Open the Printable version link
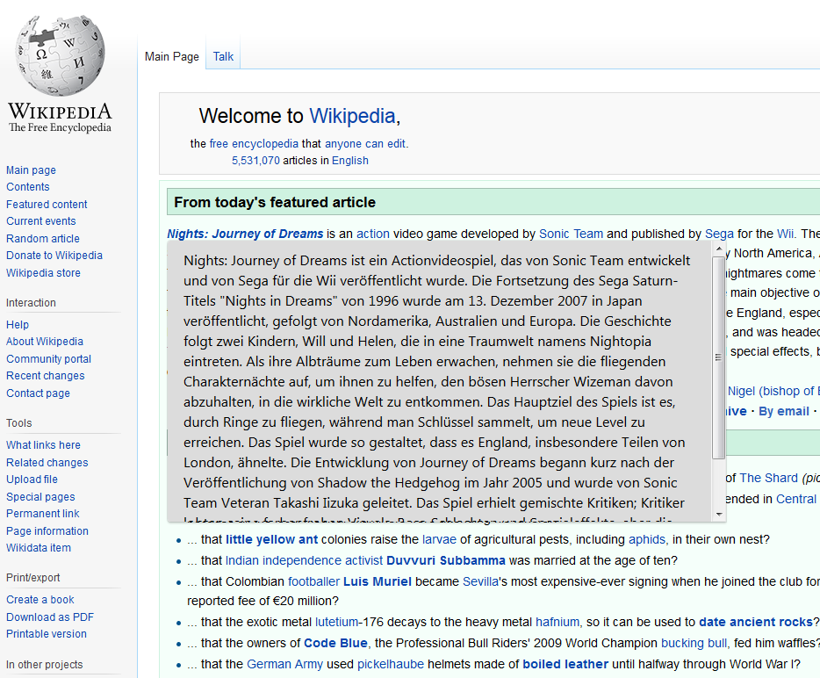The image size is (820, 678). pyautogui.click(x=47, y=634)
